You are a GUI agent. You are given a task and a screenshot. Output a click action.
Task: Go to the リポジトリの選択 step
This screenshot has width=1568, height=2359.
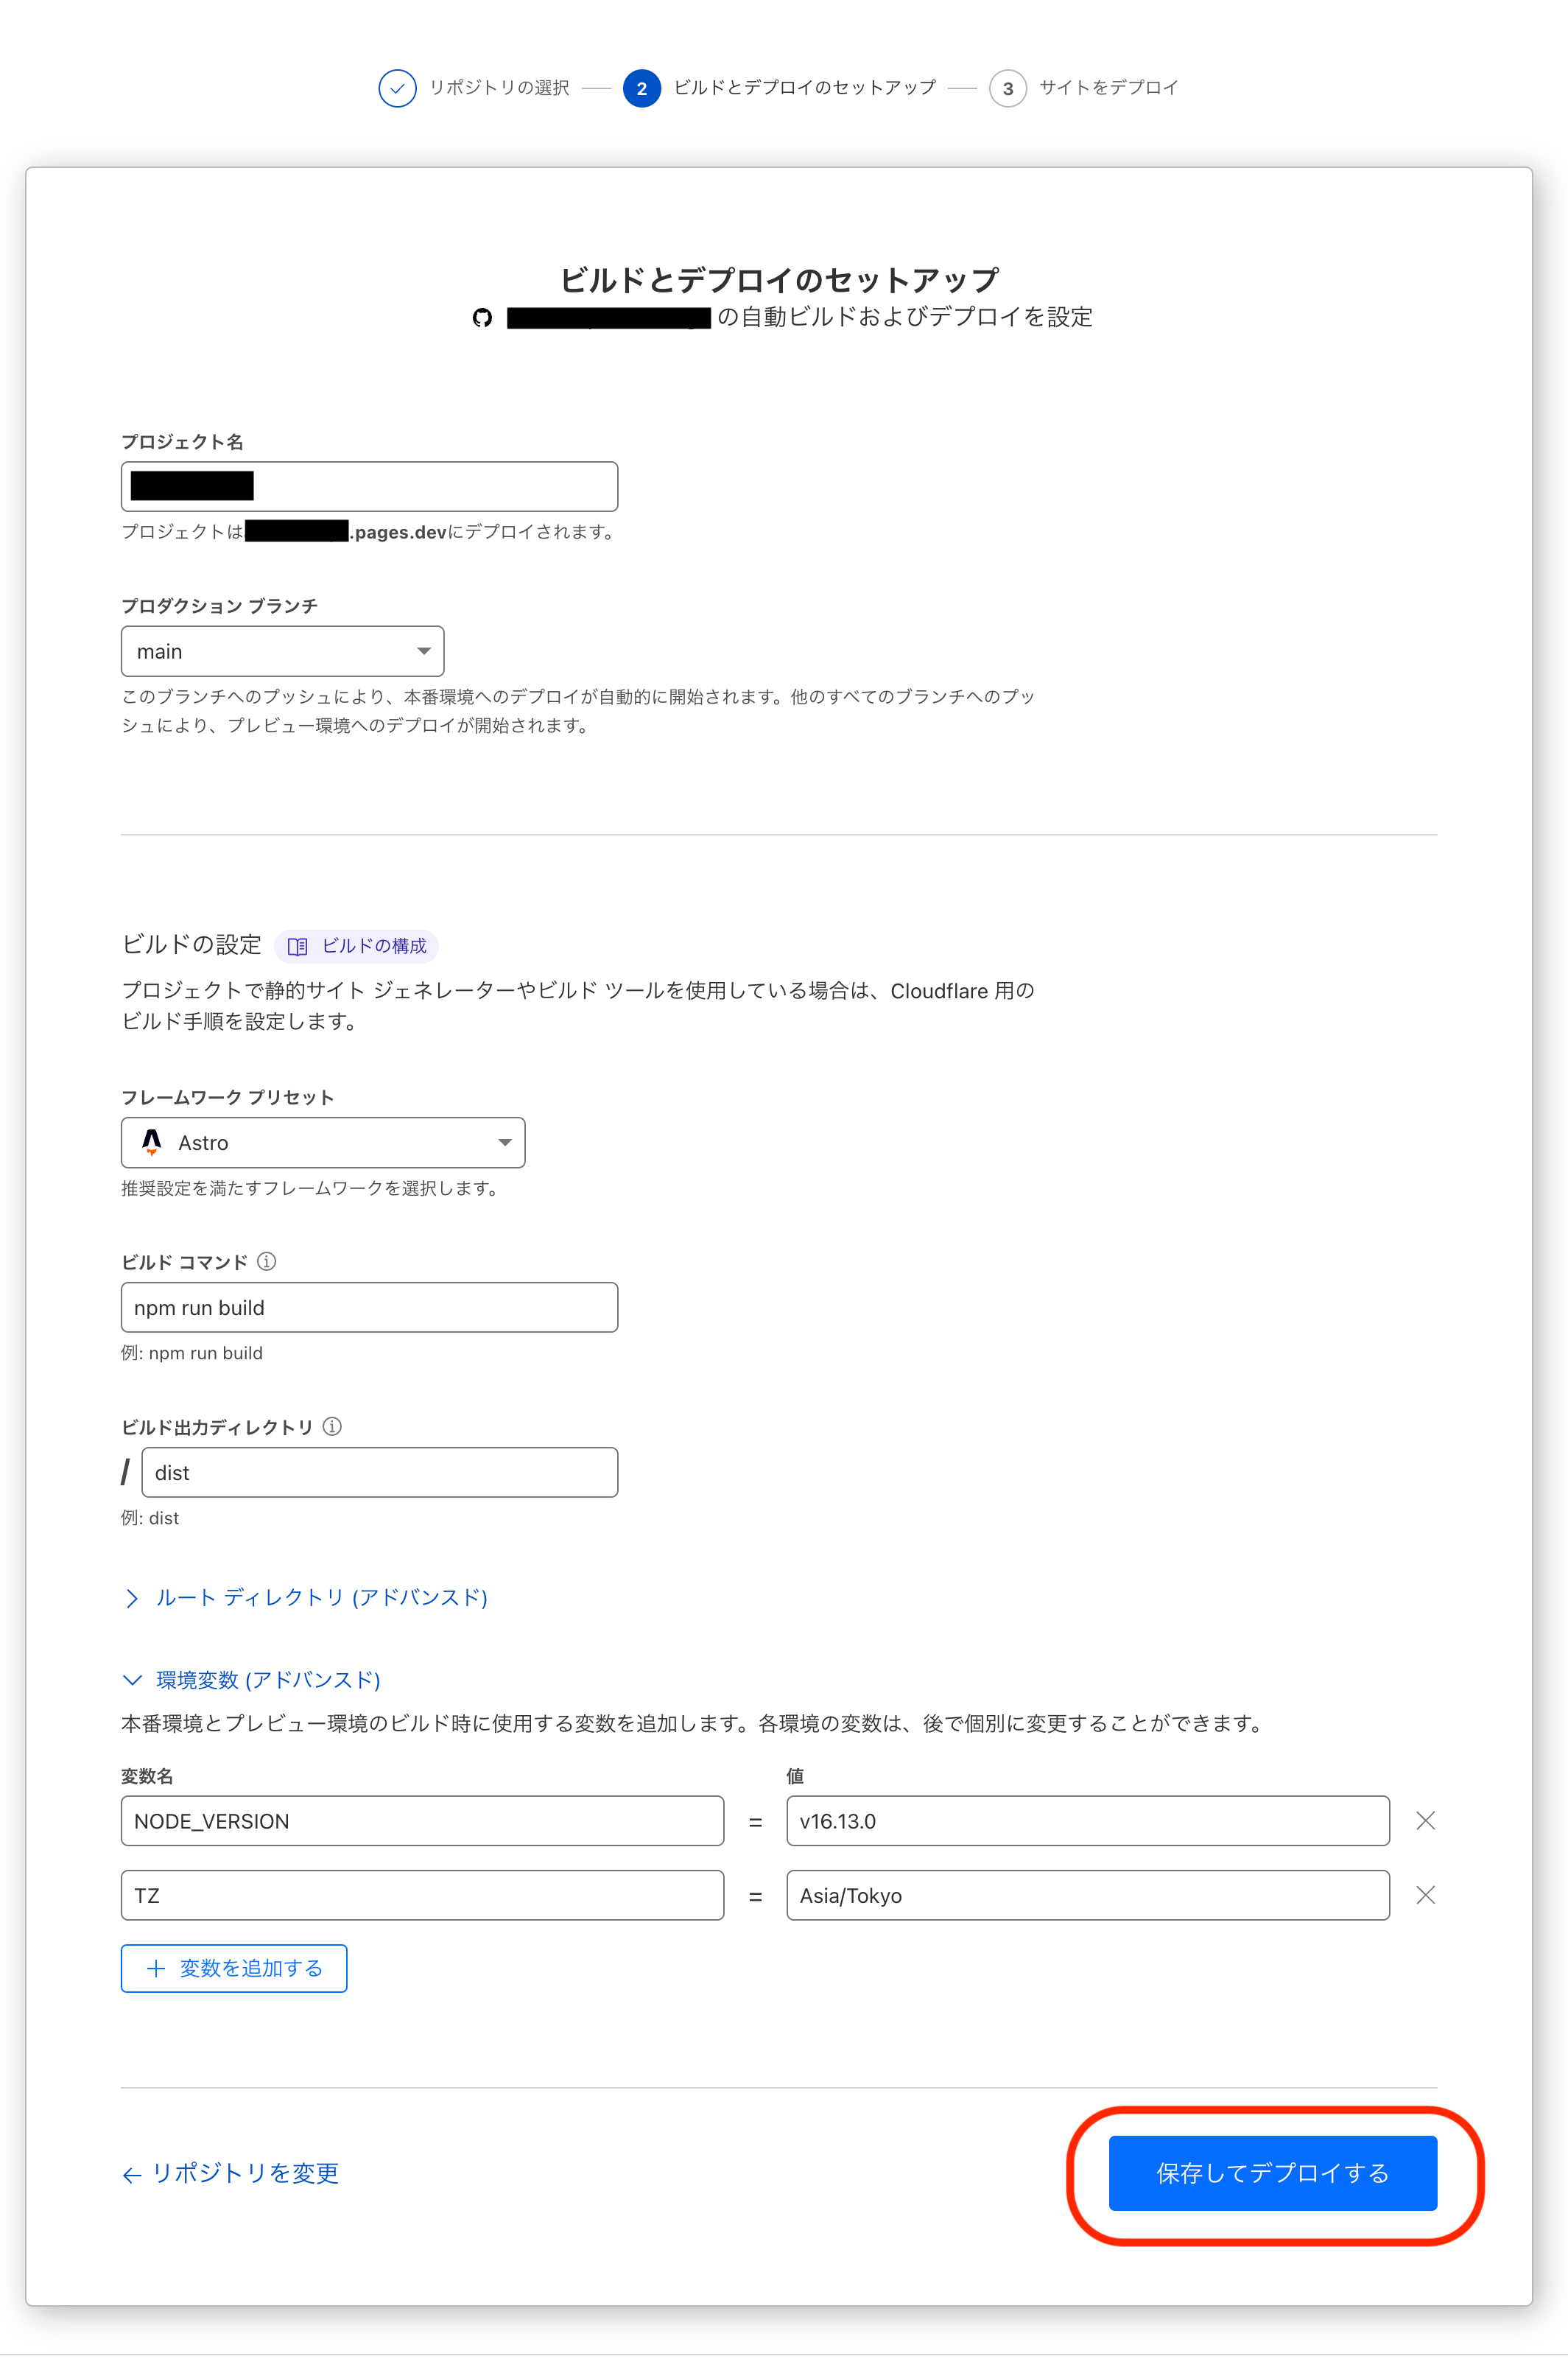499,88
